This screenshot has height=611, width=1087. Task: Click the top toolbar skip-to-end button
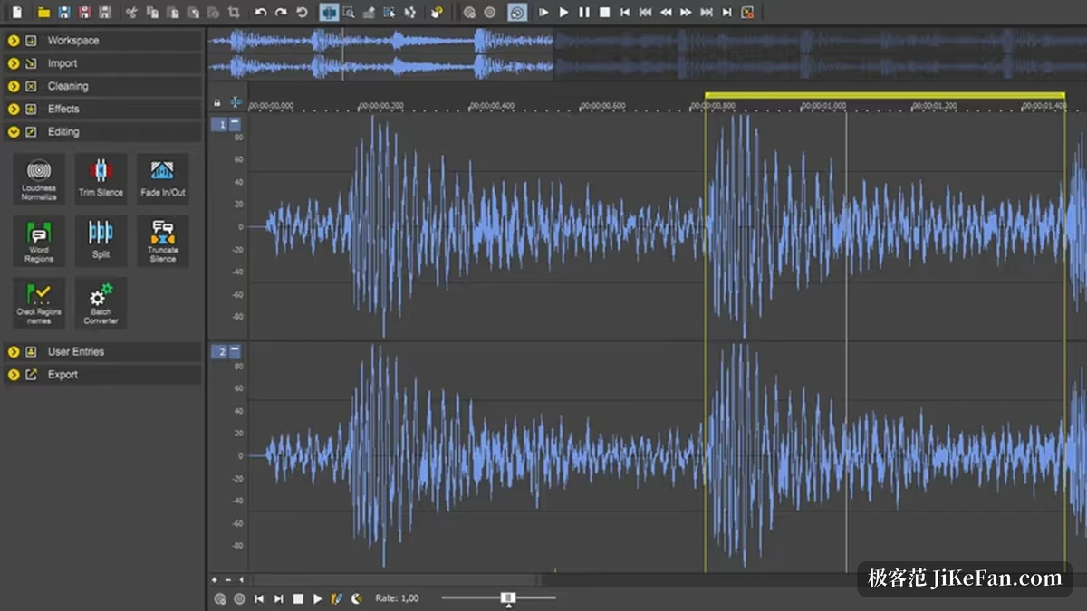click(x=727, y=13)
